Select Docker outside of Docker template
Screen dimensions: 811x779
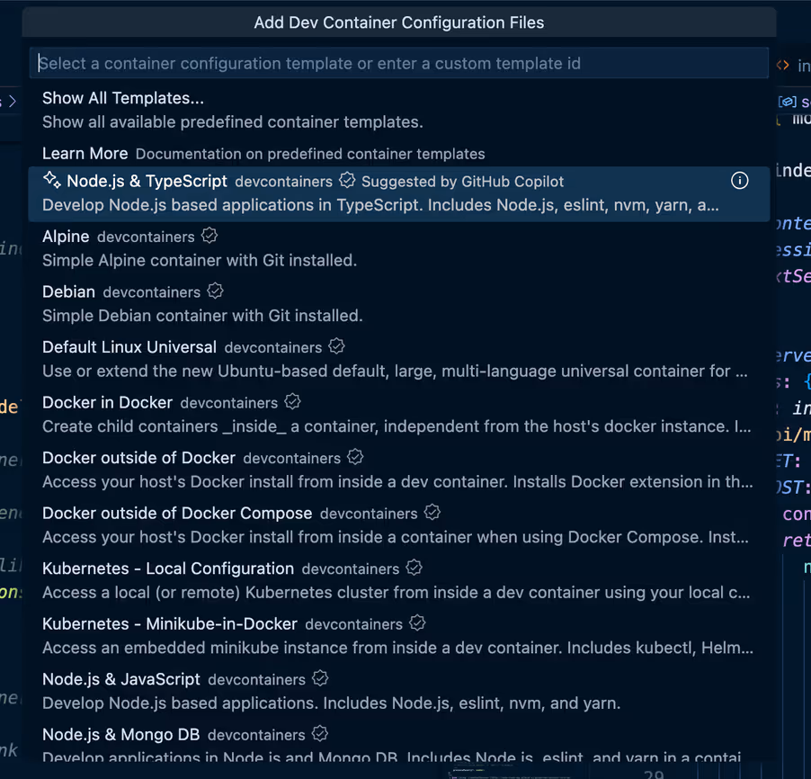(x=399, y=470)
